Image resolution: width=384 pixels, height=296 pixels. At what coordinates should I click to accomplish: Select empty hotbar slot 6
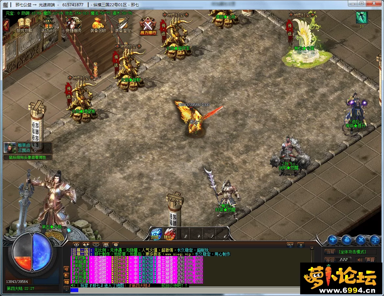pos(222,234)
